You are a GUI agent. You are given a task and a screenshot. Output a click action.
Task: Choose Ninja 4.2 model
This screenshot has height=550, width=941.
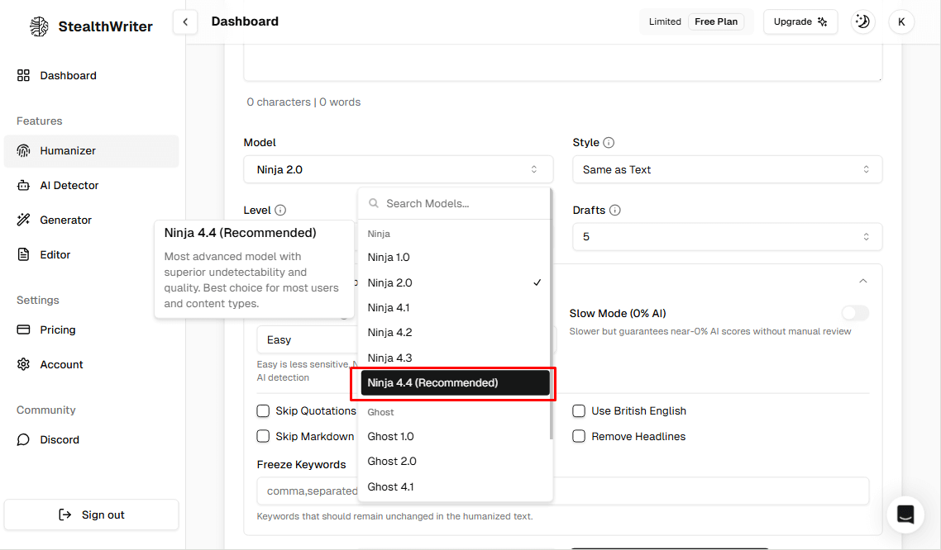(x=454, y=333)
